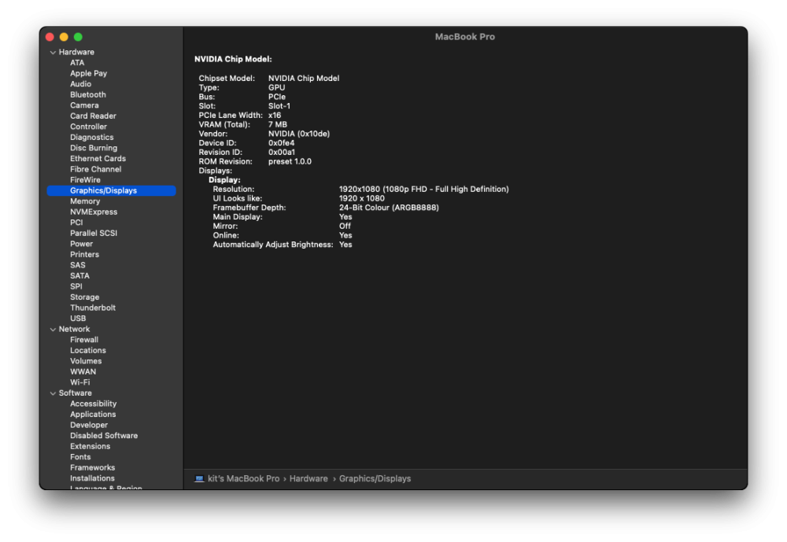Select the highlighted Graphics/Displays entry

pyautogui.click(x=112, y=190)
